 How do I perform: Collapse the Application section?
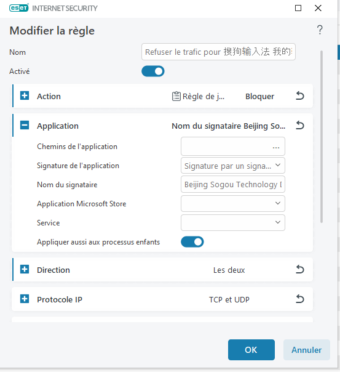(25, 125)
